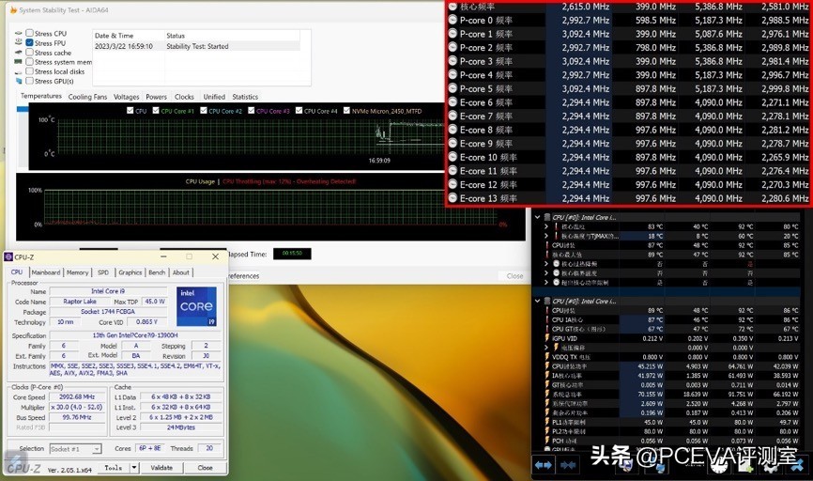Click CPU-Z Core Speed value 2992.68 MHz
Viewport: 813px width, 481px height.
point(77,396)
